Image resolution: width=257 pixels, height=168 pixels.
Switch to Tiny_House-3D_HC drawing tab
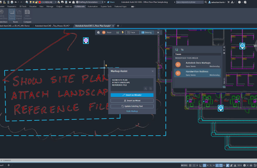52,26
